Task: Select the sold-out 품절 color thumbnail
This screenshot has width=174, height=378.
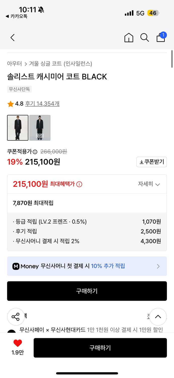Action: pyautogui.click(x=40, y=128)
